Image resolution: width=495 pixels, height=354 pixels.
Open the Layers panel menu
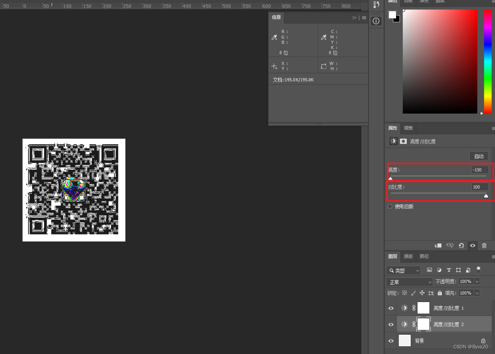(493, 257)
